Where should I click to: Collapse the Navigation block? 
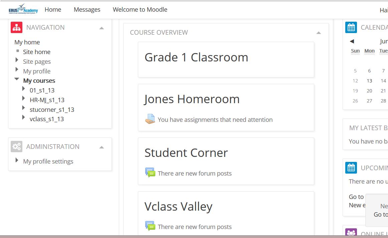pyautogui.click(x=102, y=28)
